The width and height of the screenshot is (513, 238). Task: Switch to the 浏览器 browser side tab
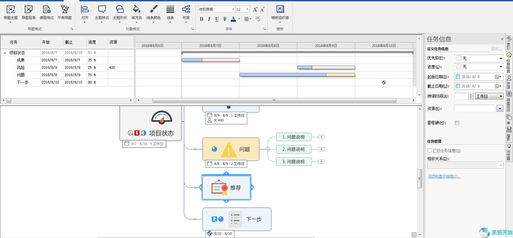[509, 153]
